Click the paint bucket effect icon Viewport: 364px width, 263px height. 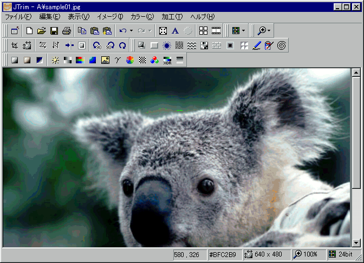tap(269, 45)
